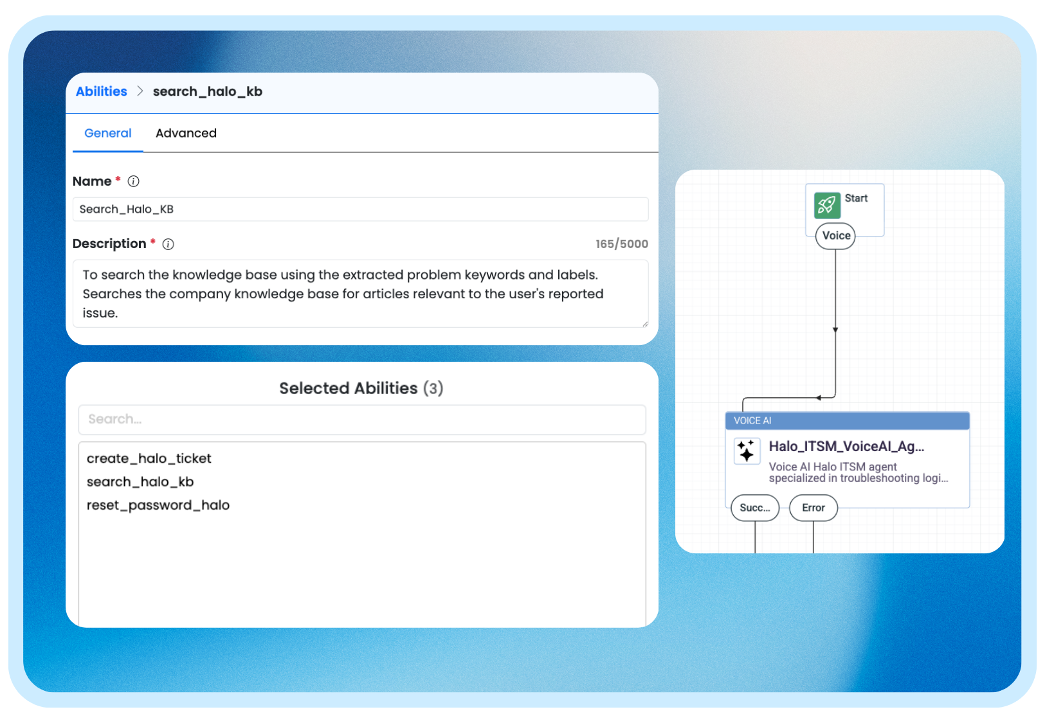Screen dimensions: 1045x723
Task: Focus the Name field containing Search_Halo_KB
Action: tap(360, 209)
